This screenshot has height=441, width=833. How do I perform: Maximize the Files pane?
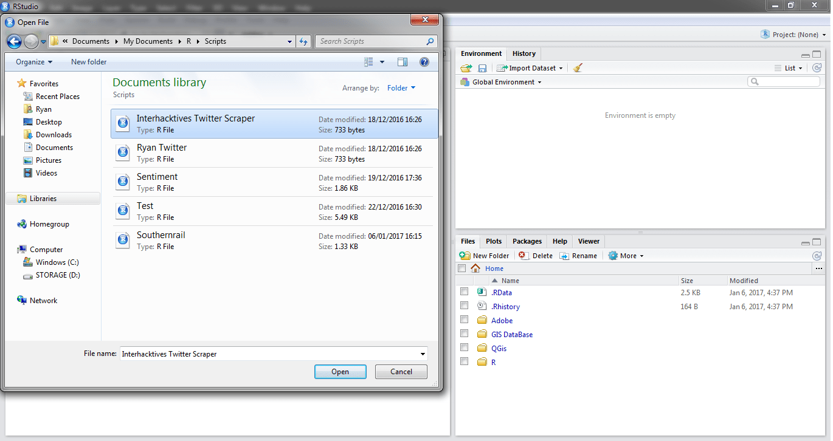[x=818, y=242]
